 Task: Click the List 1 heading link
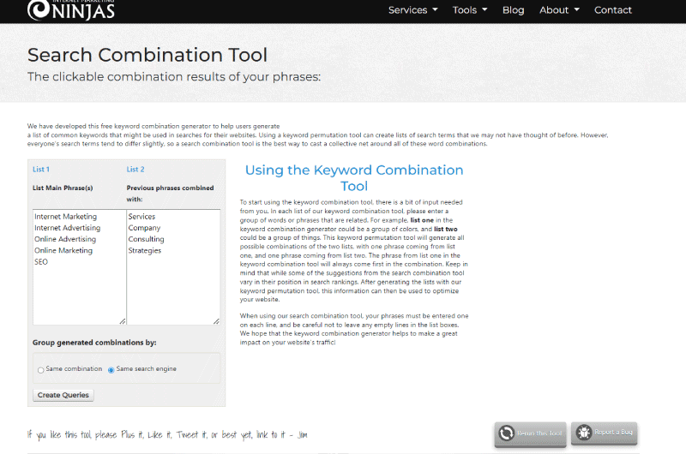coord(41,170)
